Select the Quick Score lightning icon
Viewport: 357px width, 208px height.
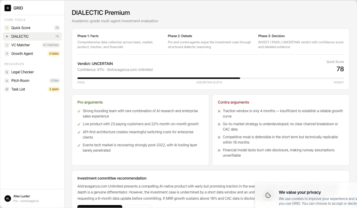(x=7, y=28)
